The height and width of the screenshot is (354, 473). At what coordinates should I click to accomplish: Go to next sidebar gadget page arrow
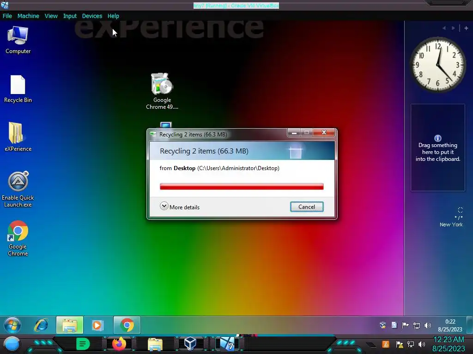[x=453, y=28]
